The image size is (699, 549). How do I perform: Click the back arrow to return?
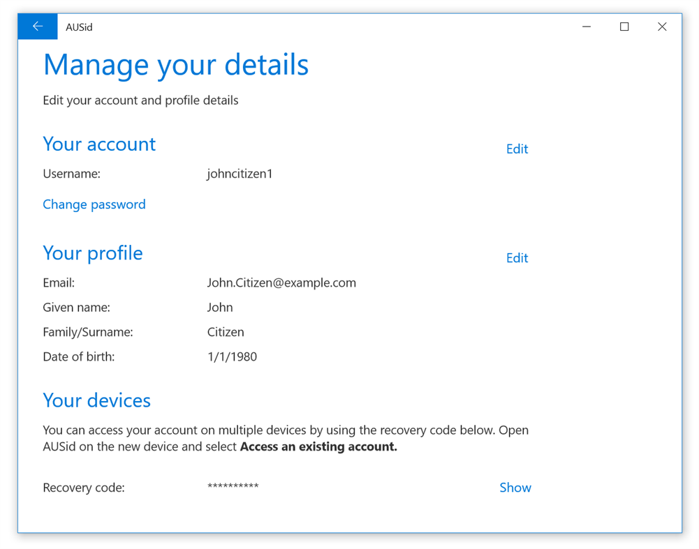[37, 26]
